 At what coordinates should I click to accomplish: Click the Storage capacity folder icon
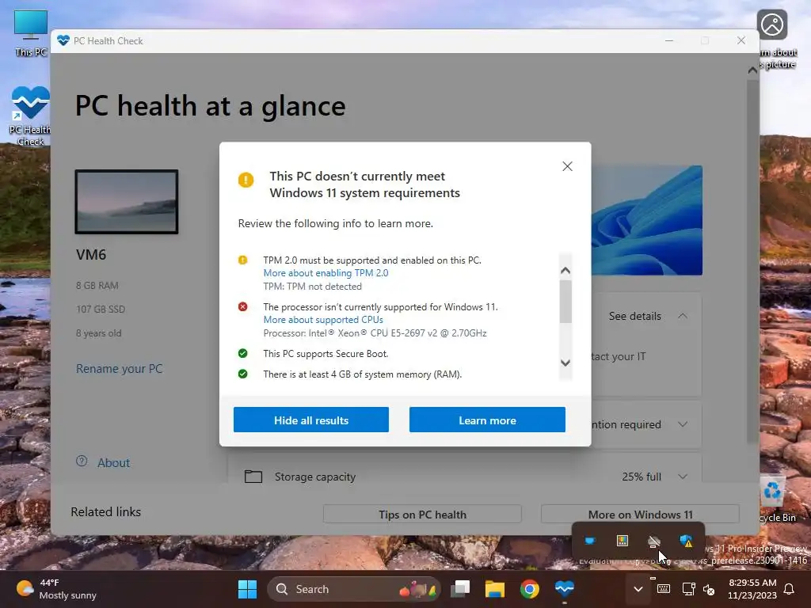coord(253,476)
